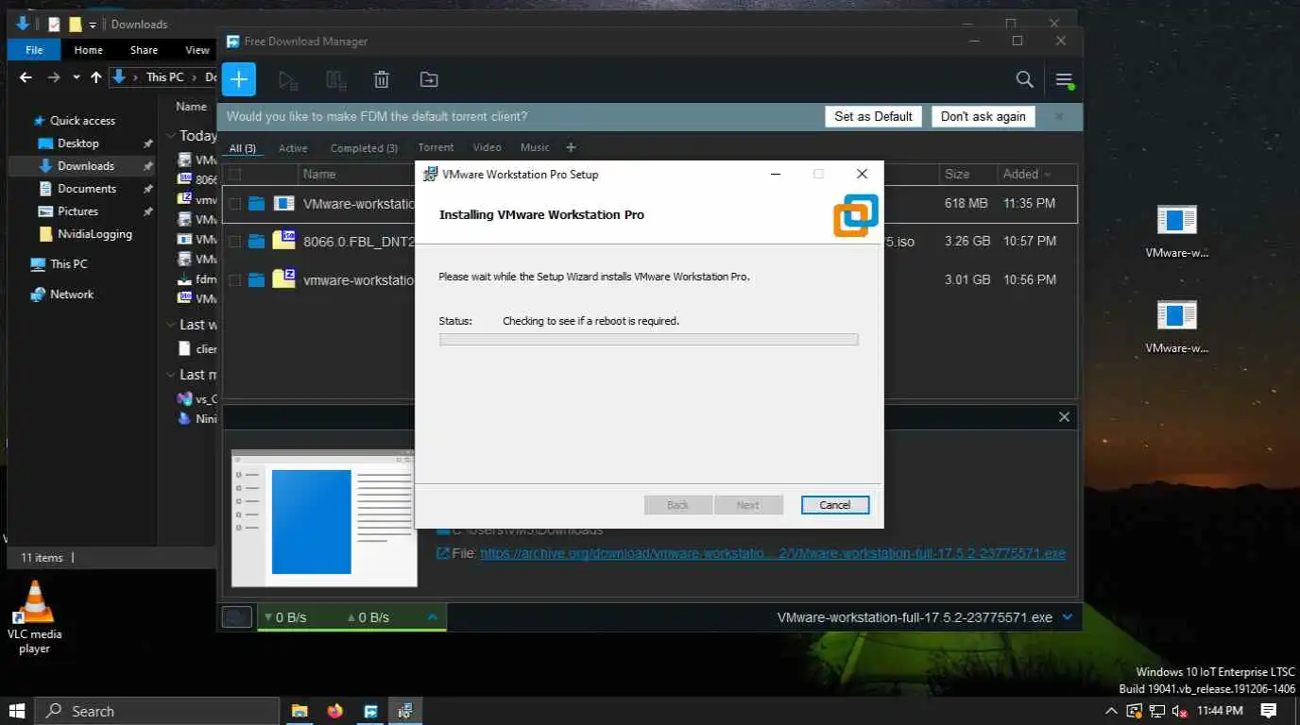Switch to the Completed (3) tab
1300x725 pixels.
[x=364, y=148]
